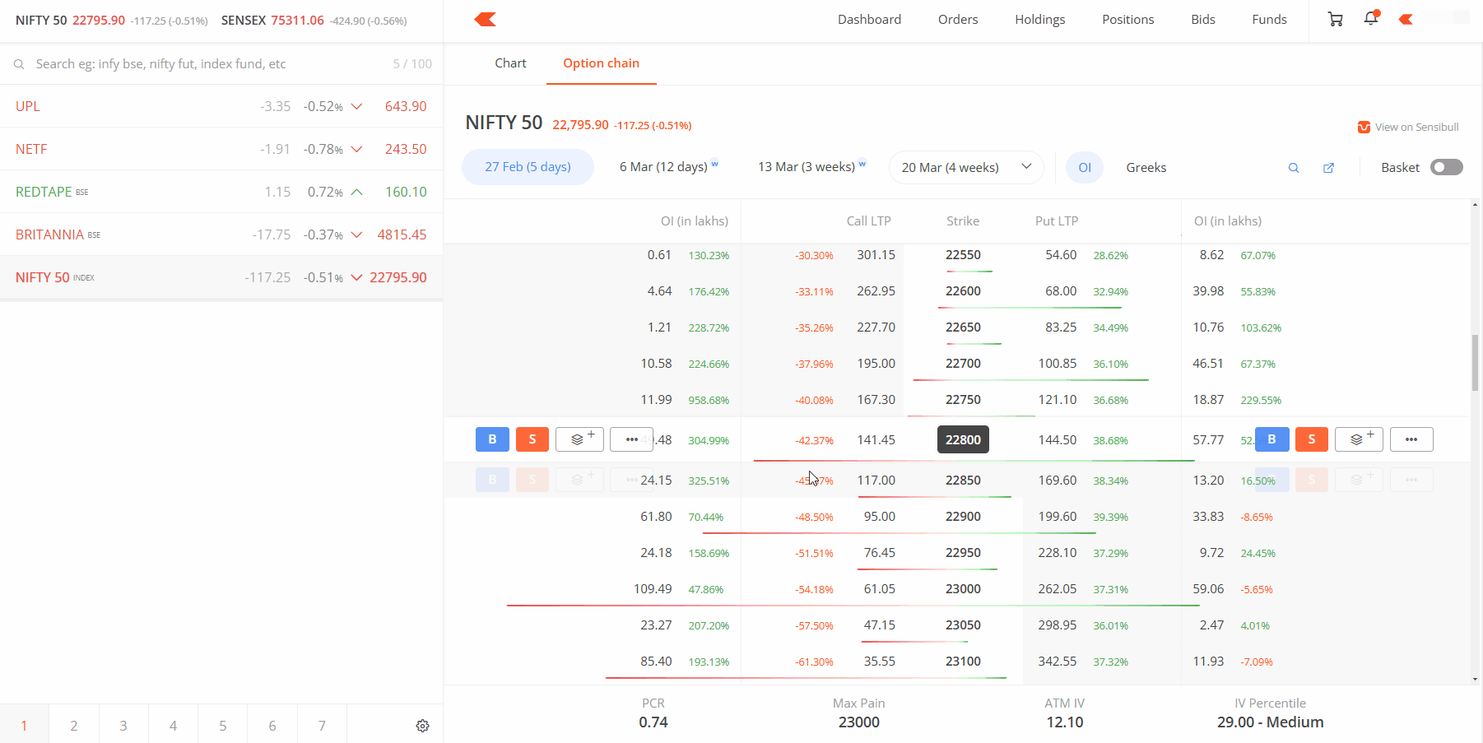Navigate to Positions
Screen dimensions: 1483x743
(1128, 19)
